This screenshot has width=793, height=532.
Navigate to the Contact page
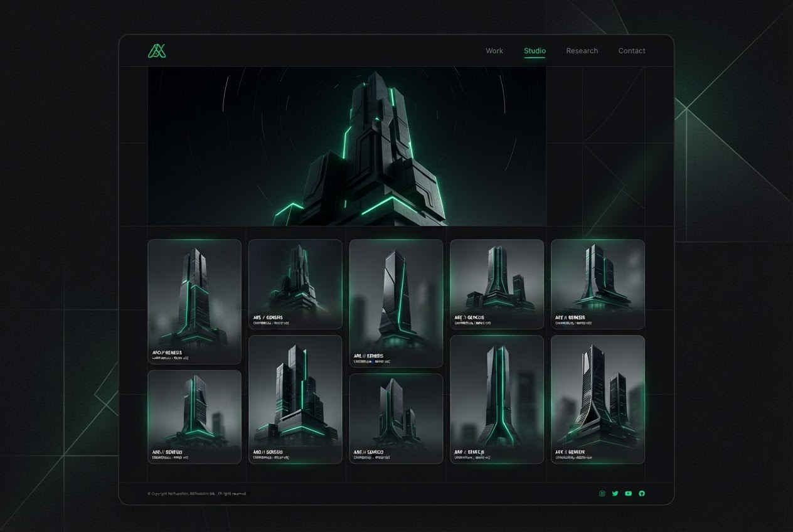click(632, 51)
